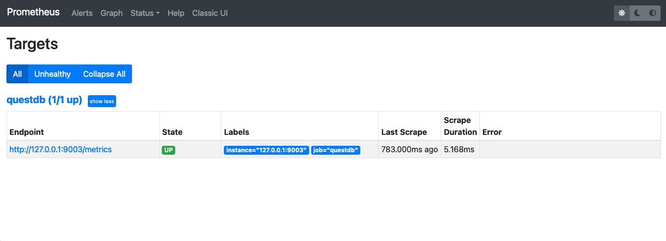The width and height of the screenshot is (666, 241).
Task: Select the half-circle auto theme icon
Action: (653, 13)
